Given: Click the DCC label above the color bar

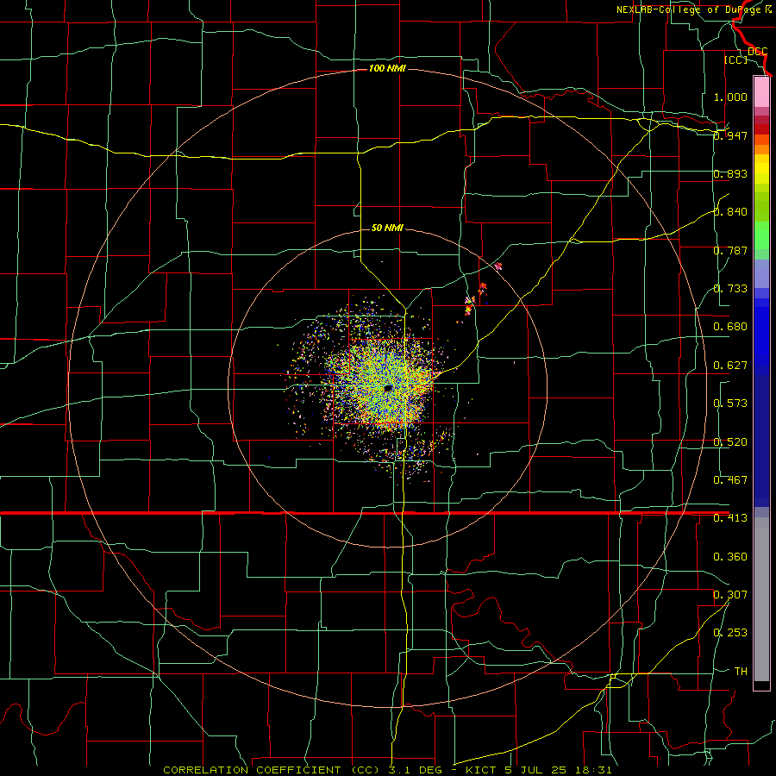Looking at the screenshot, I should (x=757, y=51).
